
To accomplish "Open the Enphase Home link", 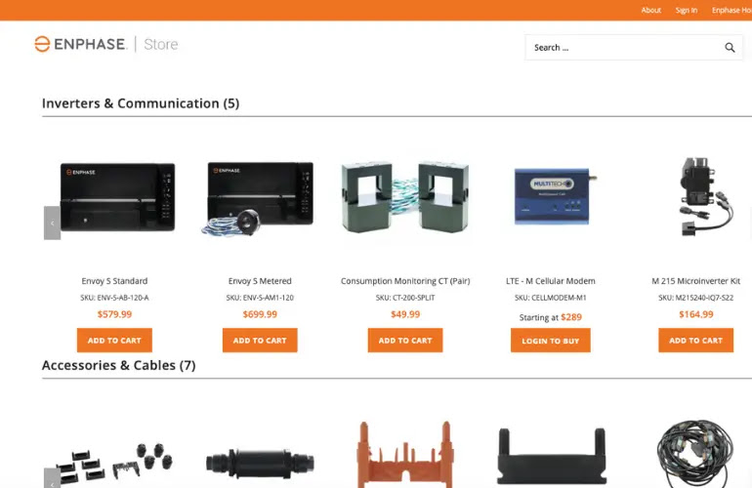I will [x=731, y=10].
